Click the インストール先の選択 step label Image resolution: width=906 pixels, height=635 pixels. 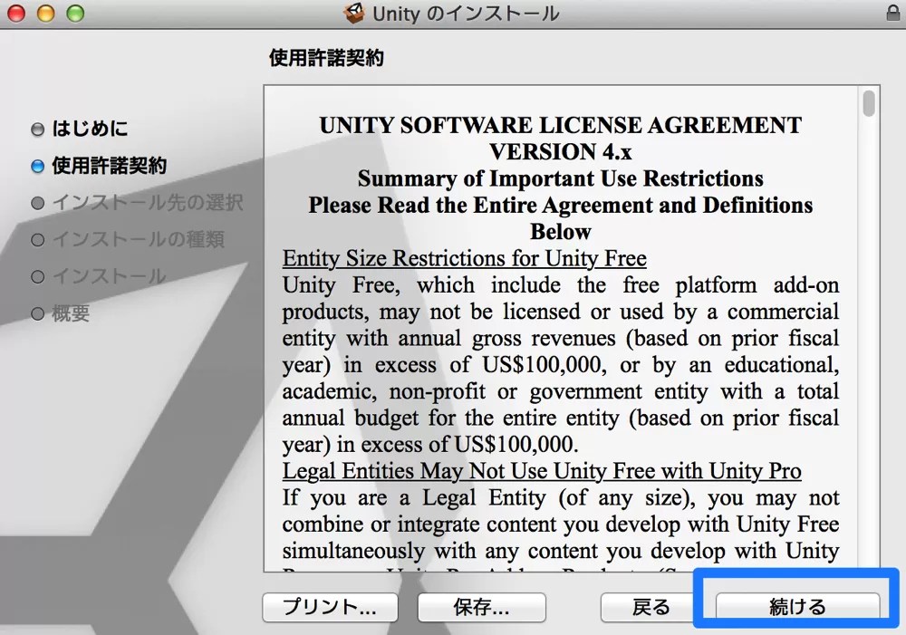coord(148,203)
